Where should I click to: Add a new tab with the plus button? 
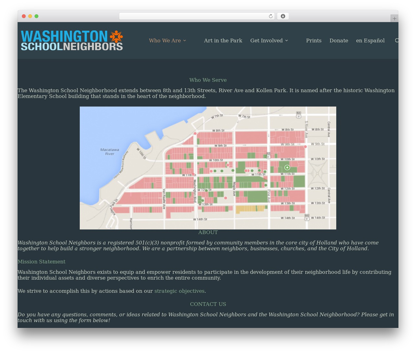[x=394, y=19]
